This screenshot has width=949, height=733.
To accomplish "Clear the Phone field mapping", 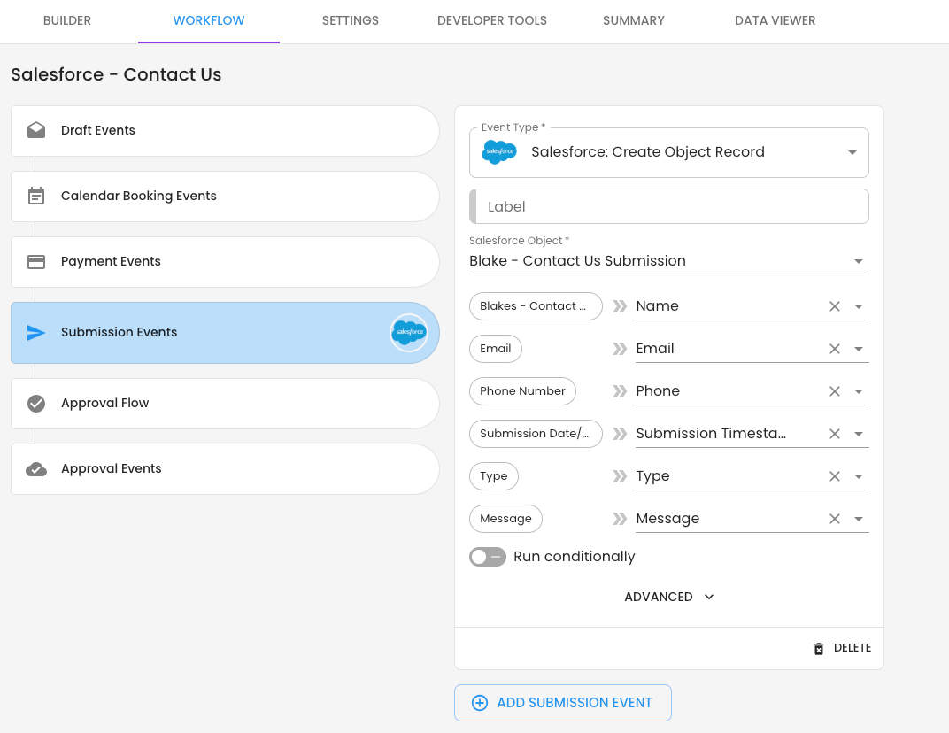I will coord(835,391).
